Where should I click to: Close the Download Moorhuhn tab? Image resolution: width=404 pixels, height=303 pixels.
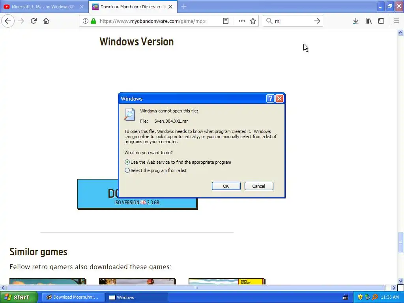pyautogui.click(x=170, y=7)
